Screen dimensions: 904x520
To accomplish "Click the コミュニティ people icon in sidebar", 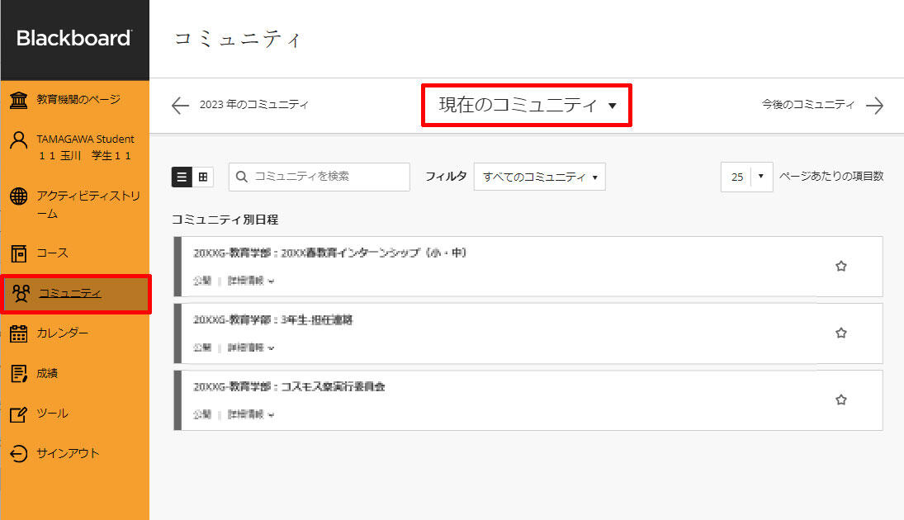I will click(21, 294).
